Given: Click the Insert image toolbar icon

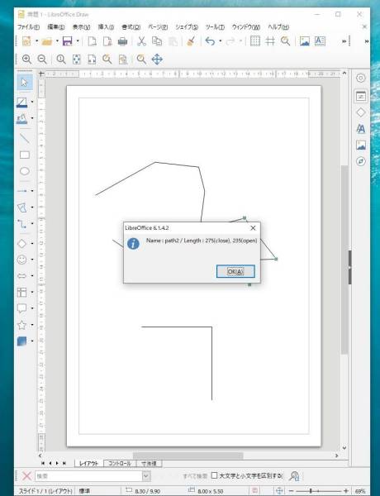Looking at the screenshot, I should 305,41.
